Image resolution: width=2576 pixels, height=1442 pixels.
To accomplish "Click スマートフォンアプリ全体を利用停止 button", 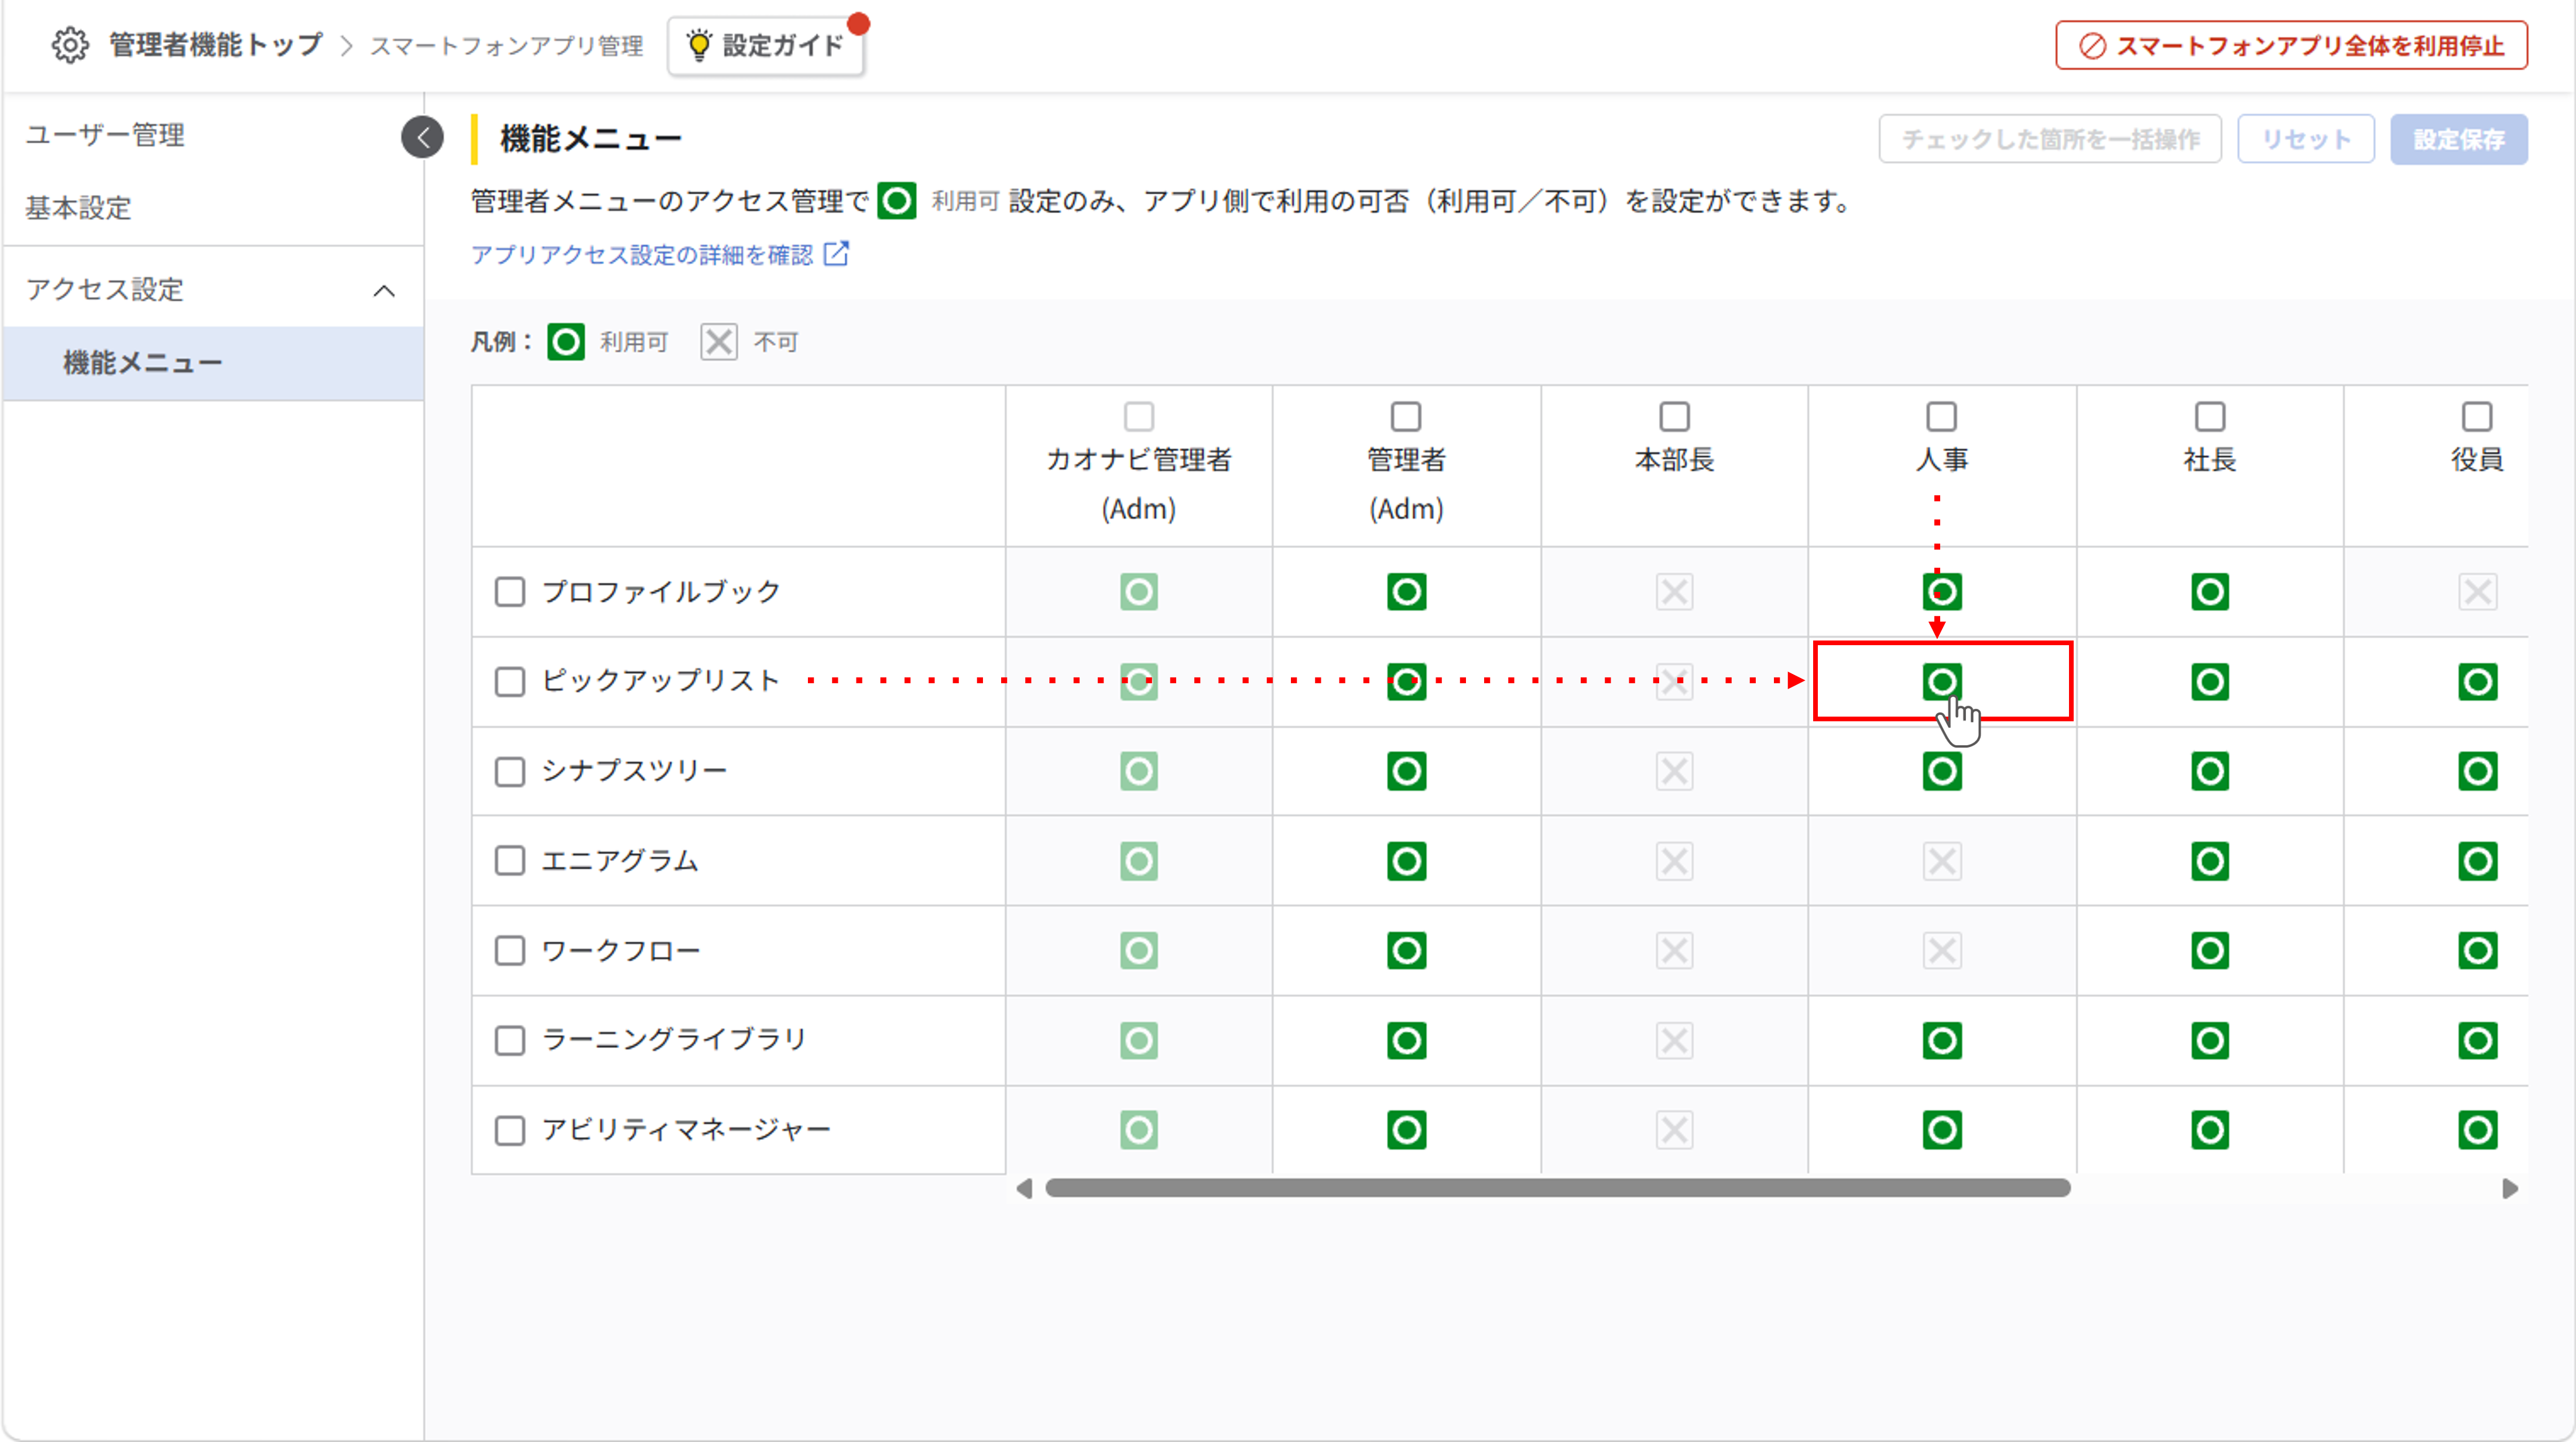I will [x=2291, y=46].
